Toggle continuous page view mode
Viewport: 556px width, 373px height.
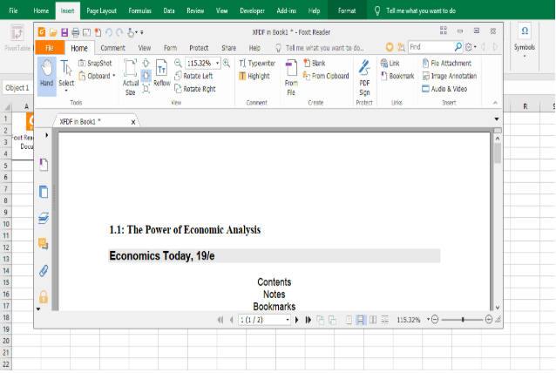click(x=361, y=320)
